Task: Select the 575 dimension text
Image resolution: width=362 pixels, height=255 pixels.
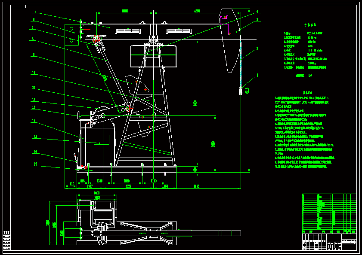Action: coord(82,181)
